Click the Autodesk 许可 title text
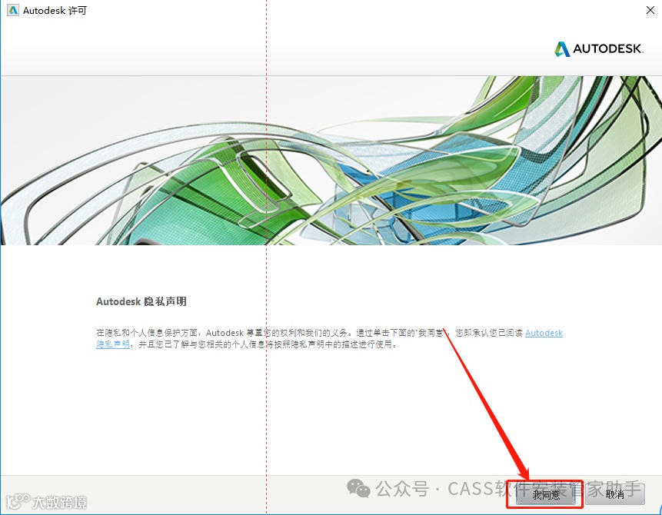Viewport: 662px width, 515px height. tap(55, 11)
